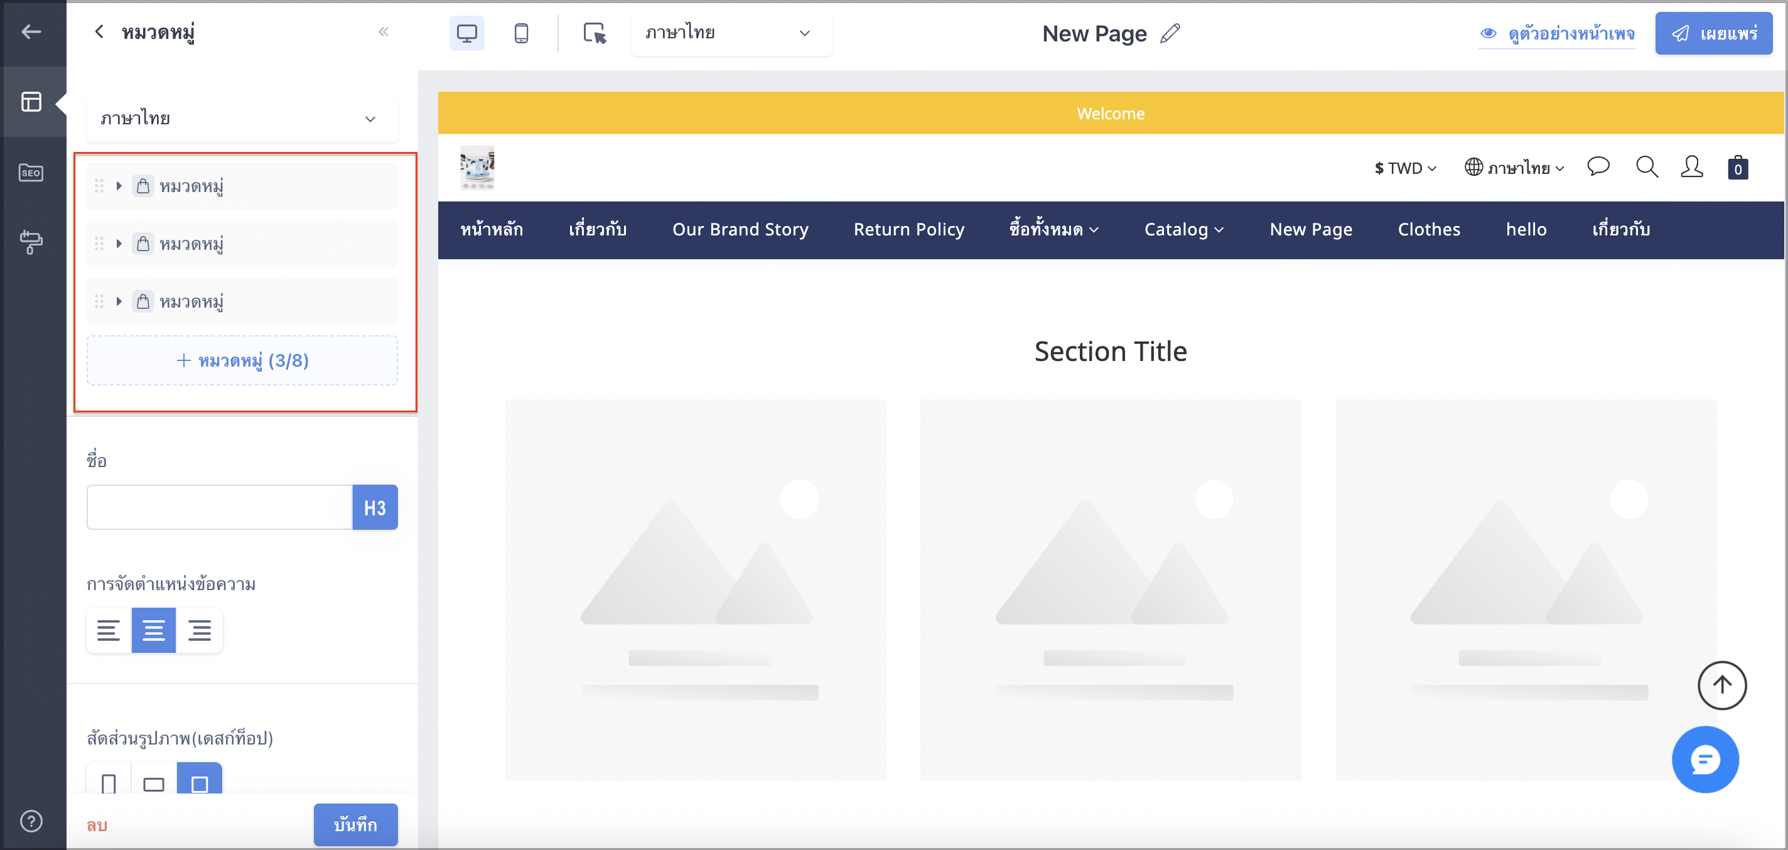1788x850 pixels.
Task: Click the first placeholder product image
Action: tap(696, 590)
